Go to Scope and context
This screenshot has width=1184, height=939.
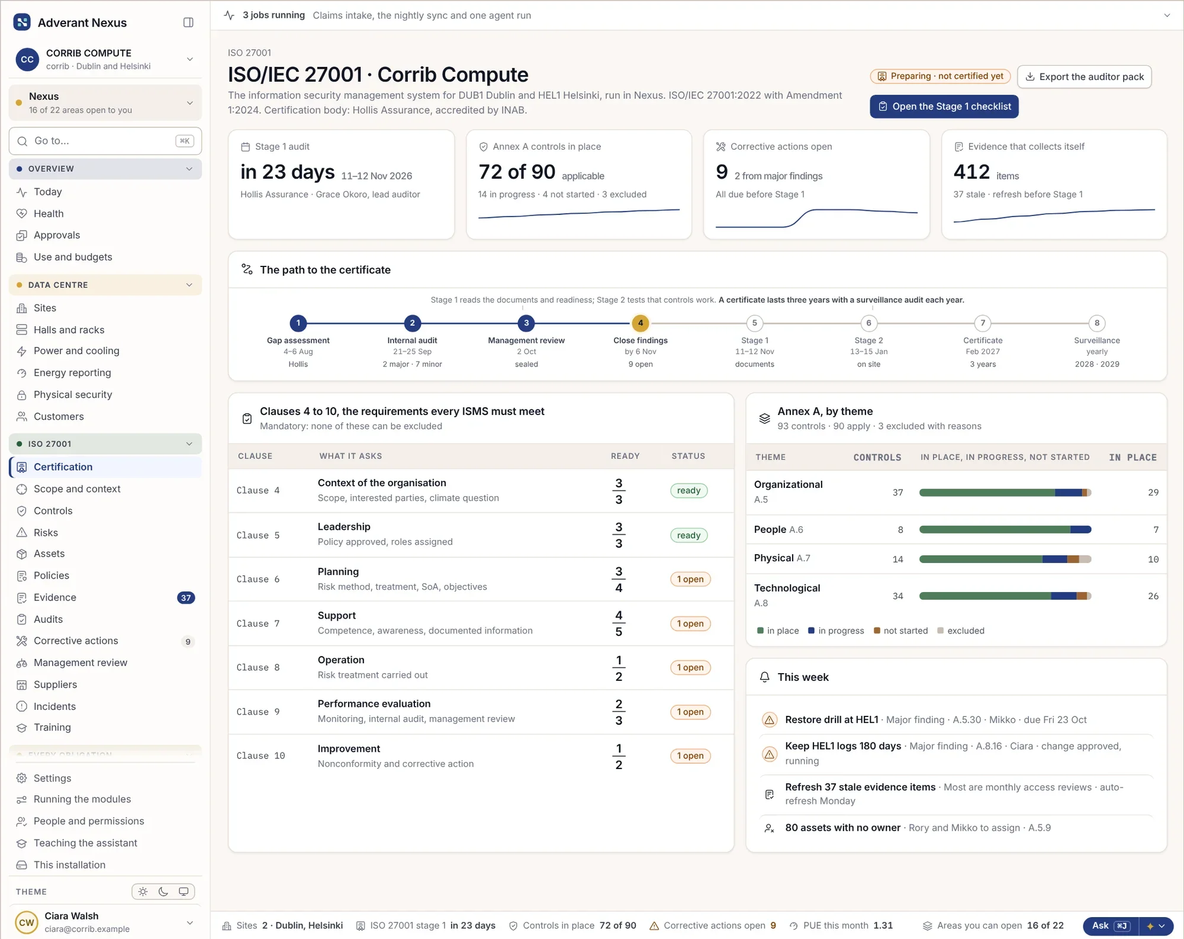pos(105,489)
